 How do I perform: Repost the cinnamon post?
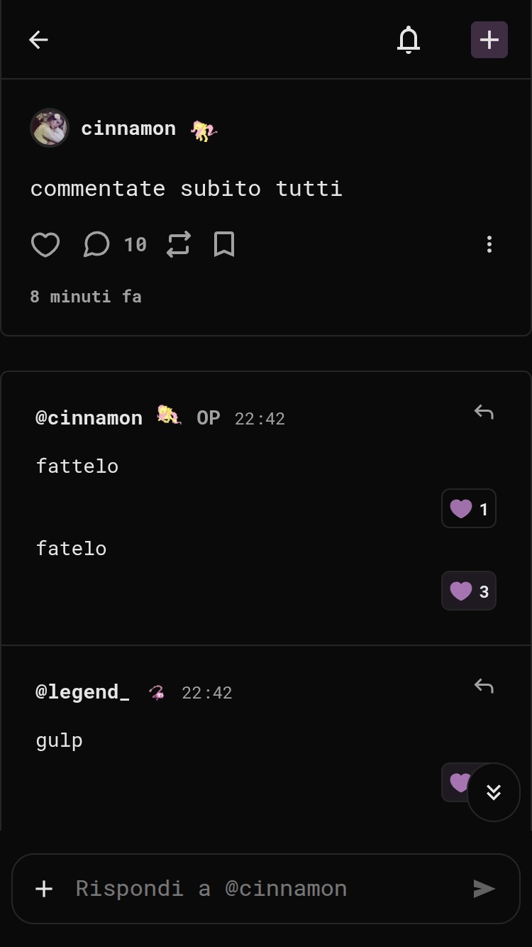tap(179, 245)
